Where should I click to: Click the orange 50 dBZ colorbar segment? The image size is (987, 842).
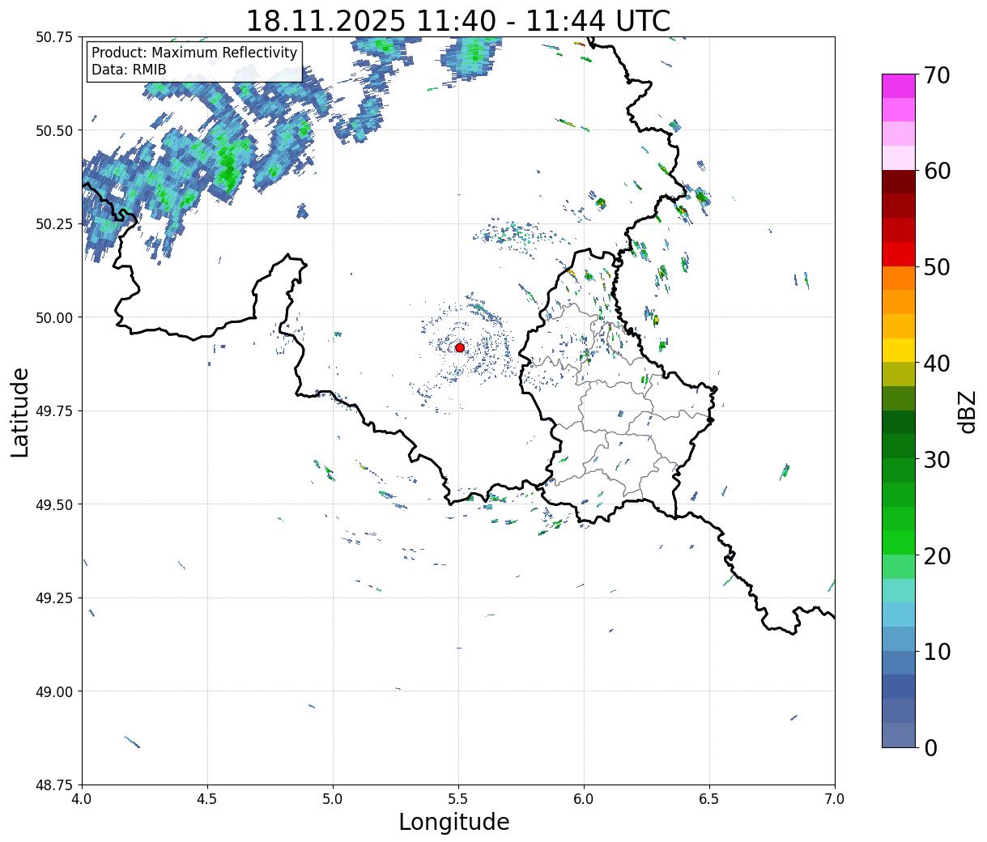coord(898,278)
